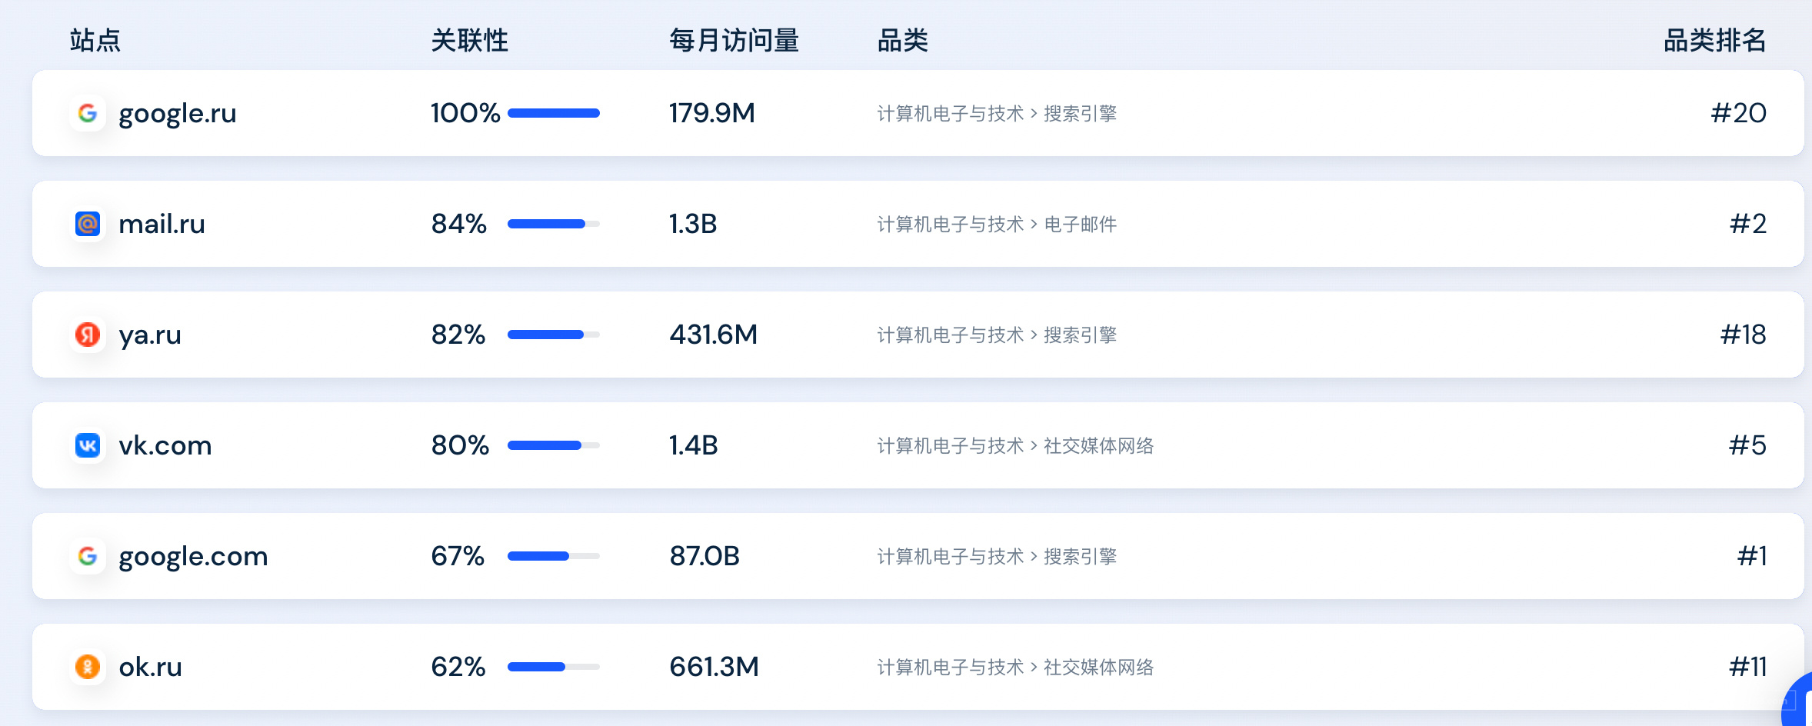The height and width of the screenshot is (726, 1812).
Task: Open the mail.ru site link
Action: pos(162,224)
